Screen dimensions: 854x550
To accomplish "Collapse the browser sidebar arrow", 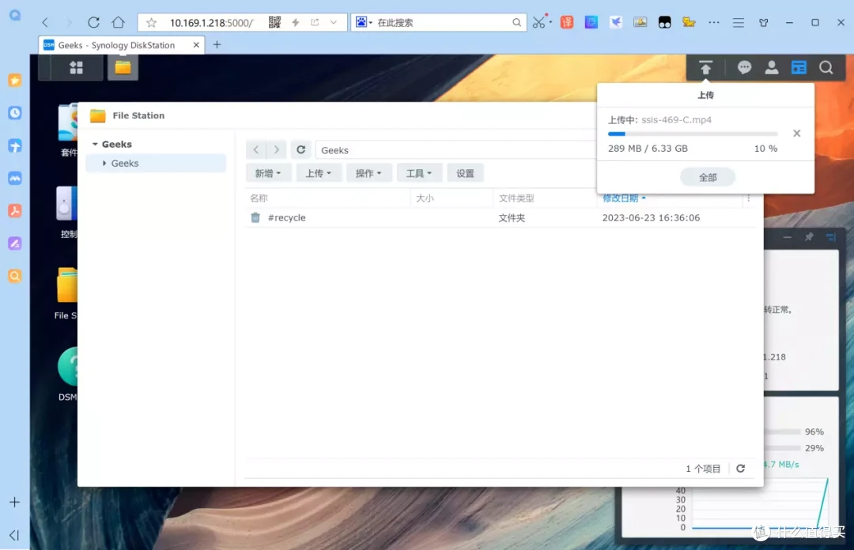I will [x=15, y=535].
